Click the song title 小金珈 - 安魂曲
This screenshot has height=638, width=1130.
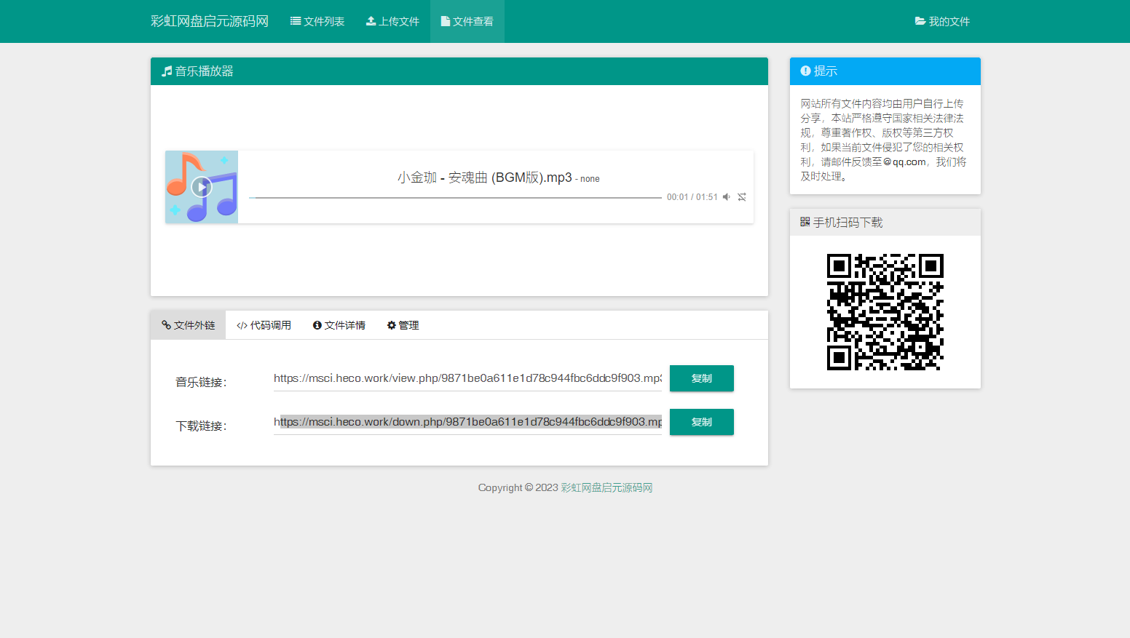tap(484, 178)
